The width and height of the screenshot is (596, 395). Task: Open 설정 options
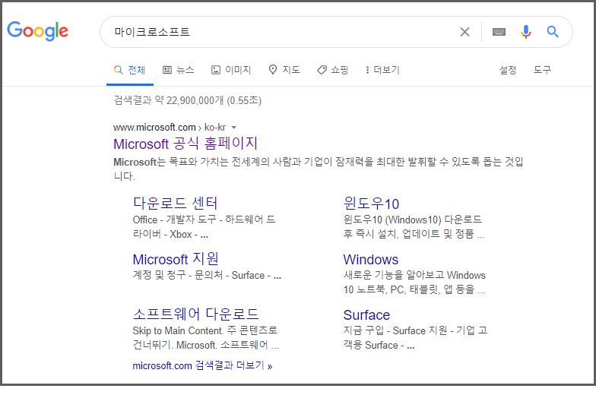(x=508, y=70)
